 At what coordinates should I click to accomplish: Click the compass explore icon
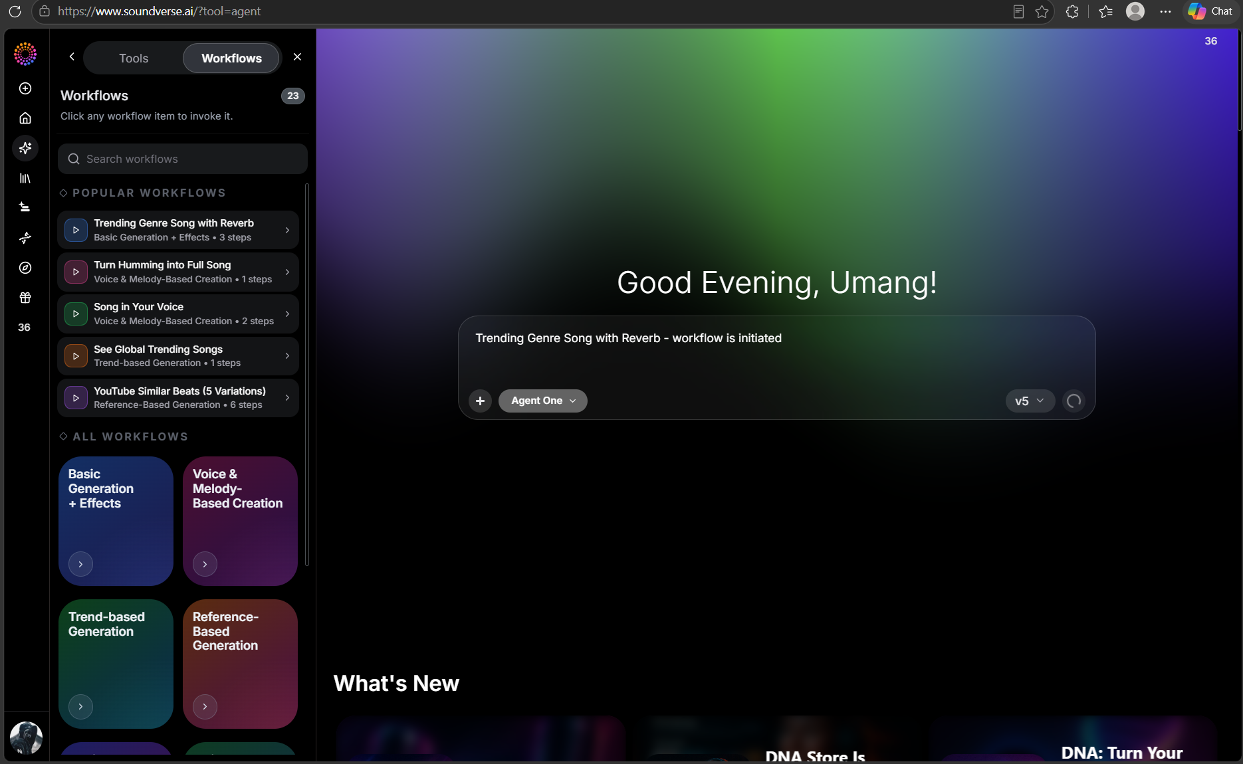tap(25, 268)
